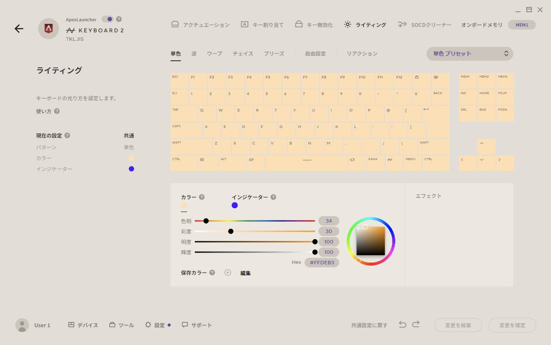Click the back arrow at top left
This screenshot has width=551, height=345.
[19, 29]
